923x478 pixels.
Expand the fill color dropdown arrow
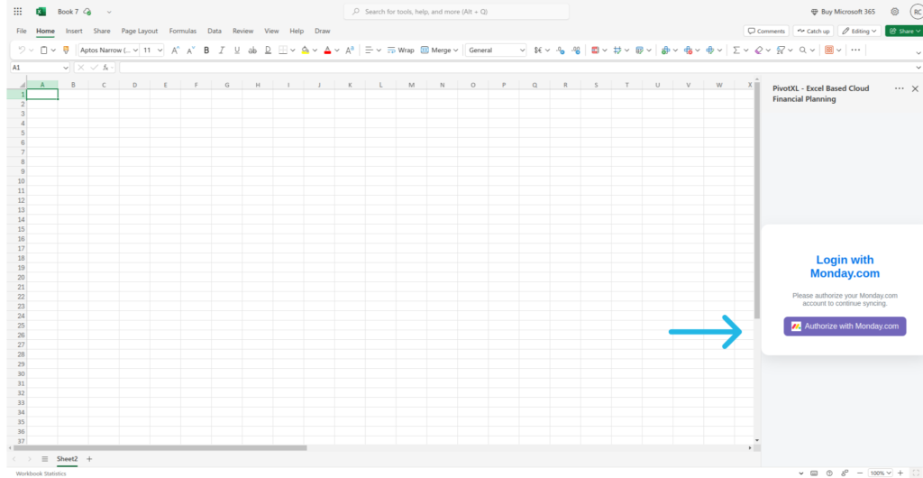coord(315,51)
